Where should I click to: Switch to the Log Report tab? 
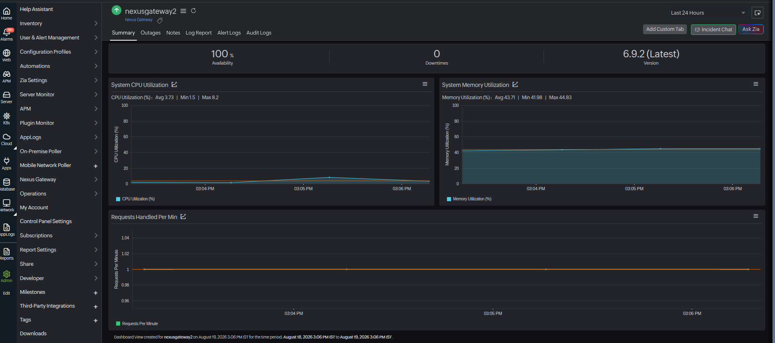199,33
